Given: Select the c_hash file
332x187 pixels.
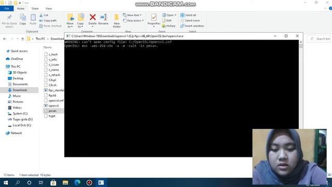Looking at the screenshot, I should coord(51,55).
